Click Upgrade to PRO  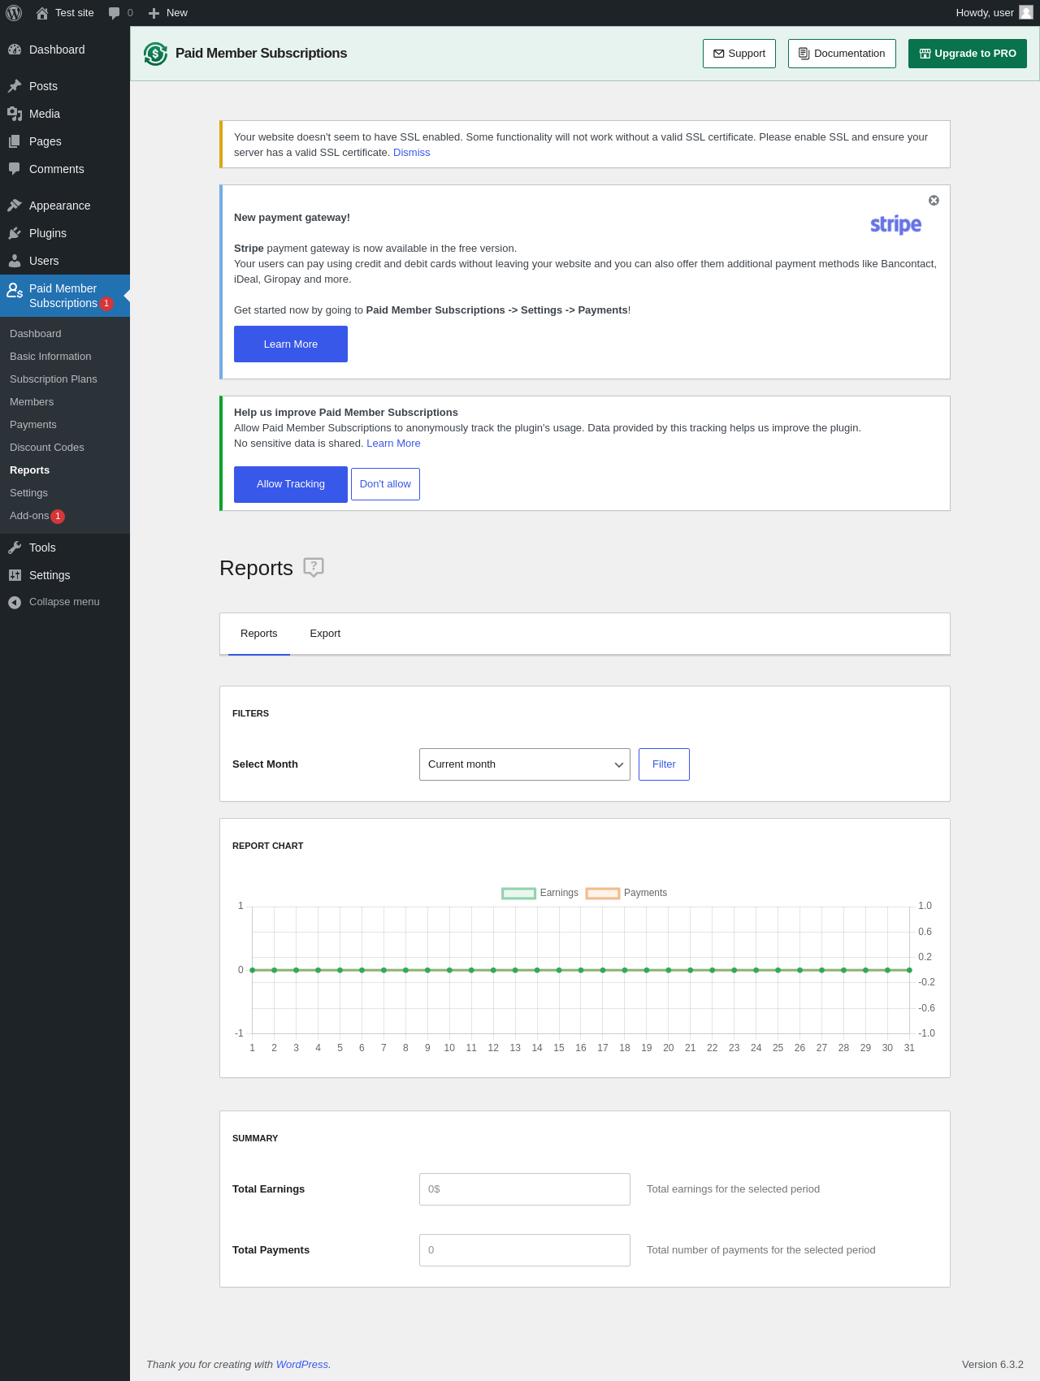(x=968, y=54)
